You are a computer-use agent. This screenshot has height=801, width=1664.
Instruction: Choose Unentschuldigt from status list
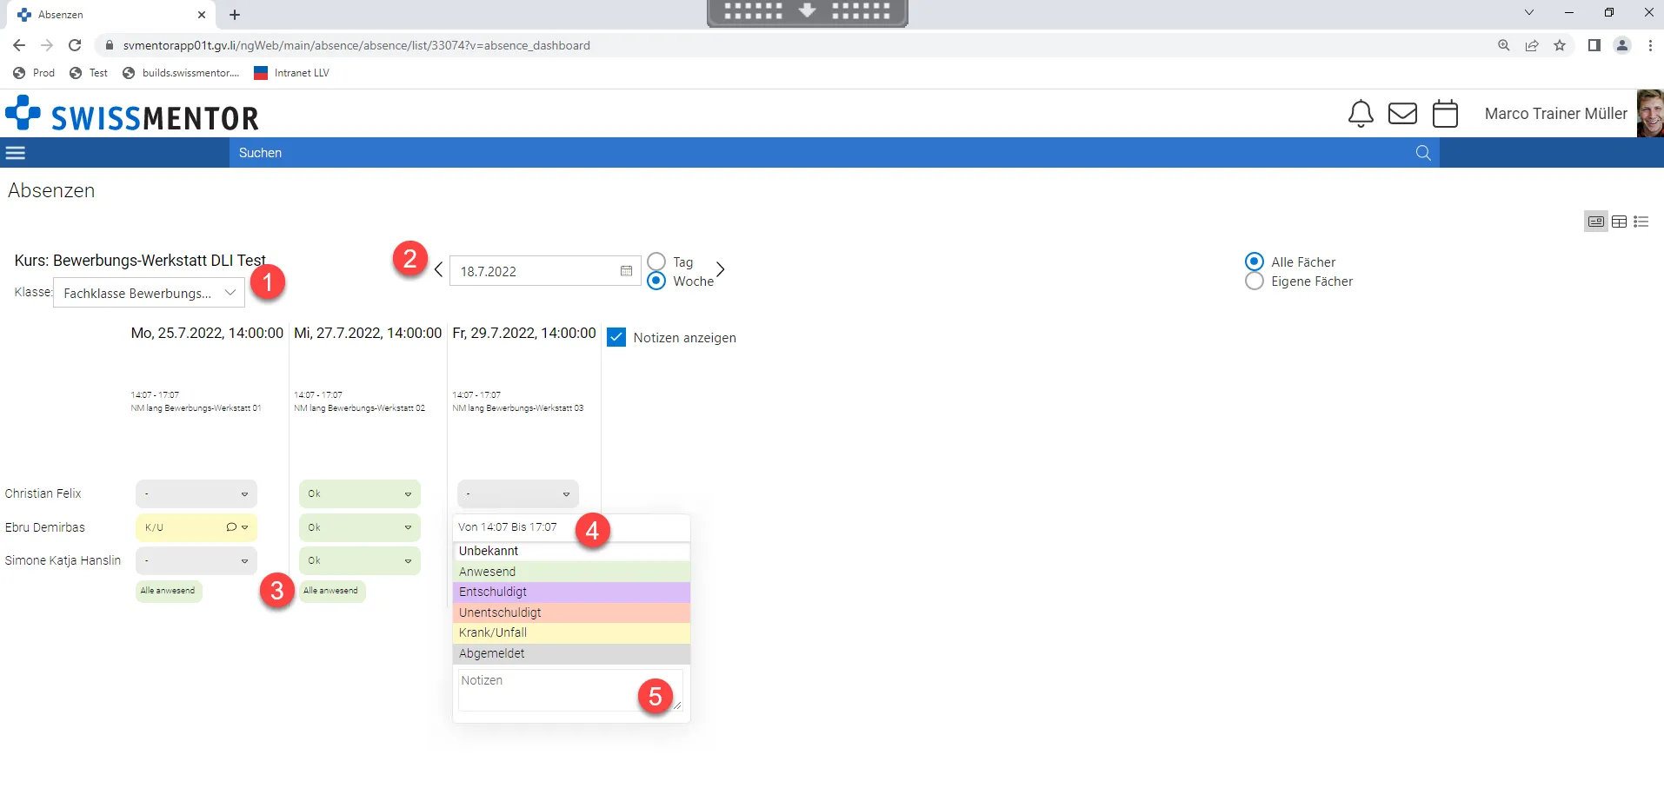[x=572, y=612]
